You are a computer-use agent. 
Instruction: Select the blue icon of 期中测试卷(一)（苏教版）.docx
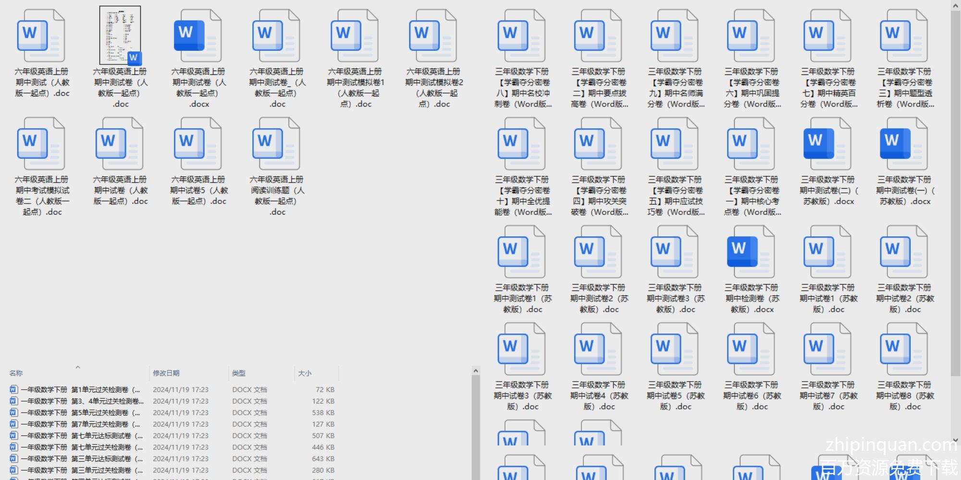click(904, 144)
